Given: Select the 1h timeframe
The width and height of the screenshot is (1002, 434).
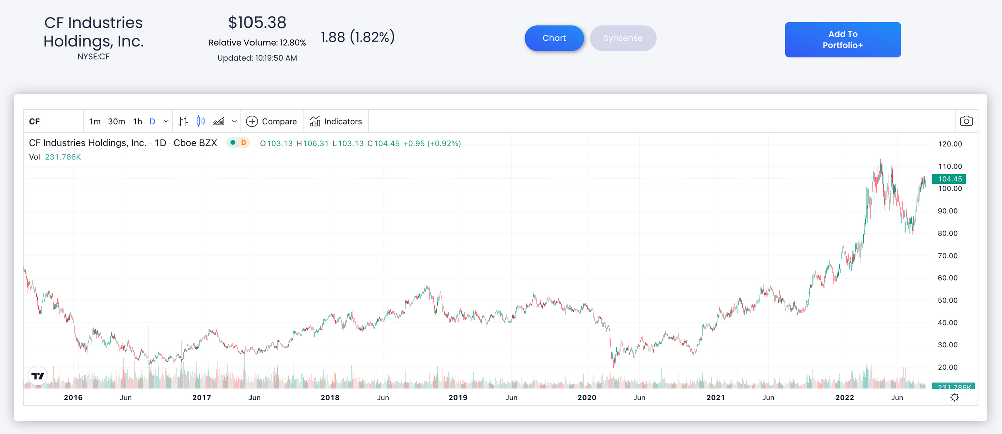Looking at the screenshot, I should point(138,121).
